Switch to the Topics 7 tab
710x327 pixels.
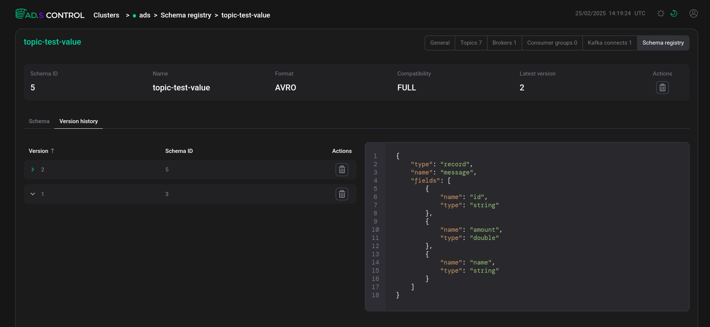471,43
